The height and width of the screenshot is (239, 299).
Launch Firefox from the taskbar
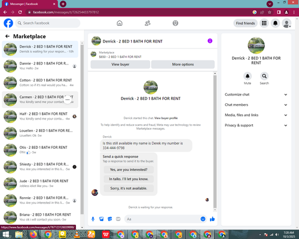tap(33, 234)
